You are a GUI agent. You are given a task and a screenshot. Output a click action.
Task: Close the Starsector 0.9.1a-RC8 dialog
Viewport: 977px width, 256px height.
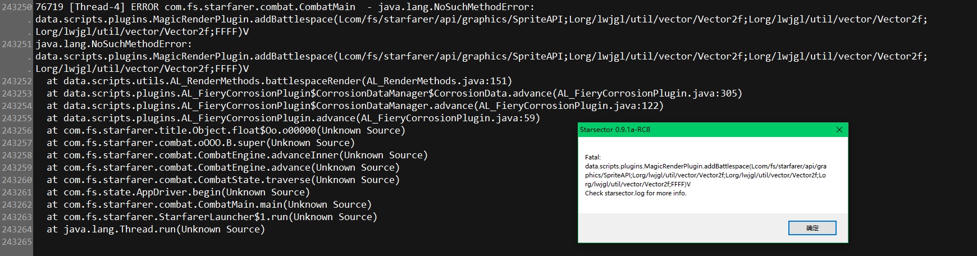click(x=839, y=130)
